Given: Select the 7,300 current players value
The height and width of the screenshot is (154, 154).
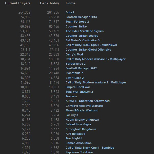Looking at the screenshot, I should click(x=26, y=106).
